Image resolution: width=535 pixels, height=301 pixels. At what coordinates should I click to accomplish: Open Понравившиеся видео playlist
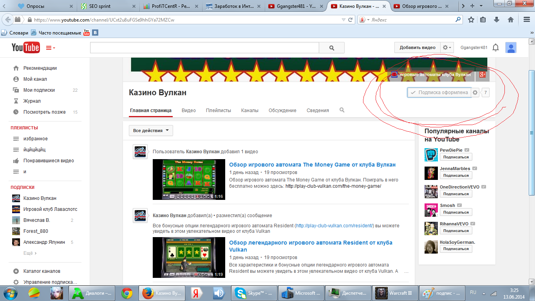[49, 161]
